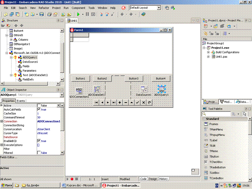Toggle the EnableBCD property checkbox

[x=39, y=141]
